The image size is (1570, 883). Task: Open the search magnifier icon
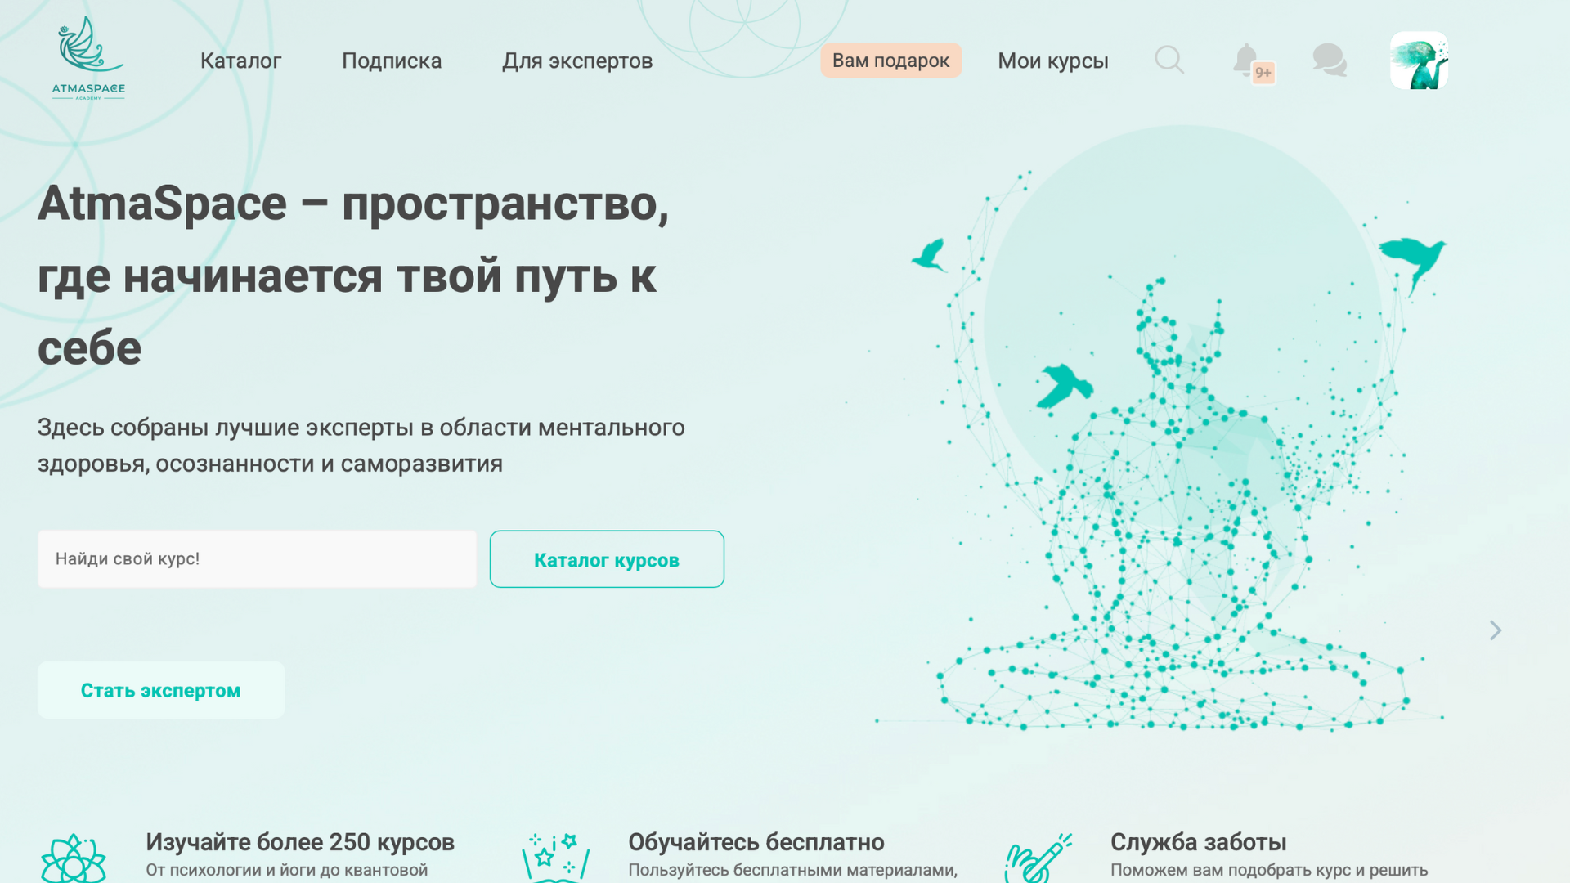1169,60
